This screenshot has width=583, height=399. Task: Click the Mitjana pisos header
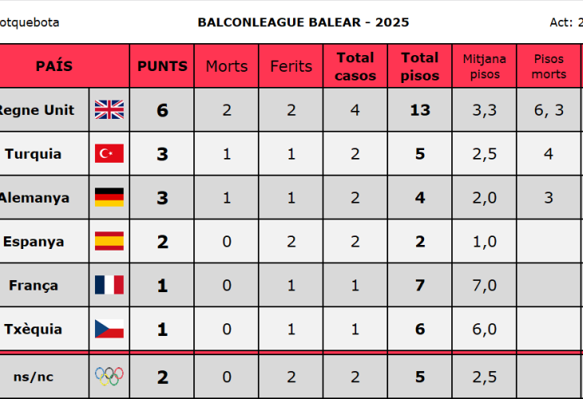coord(485,66)
